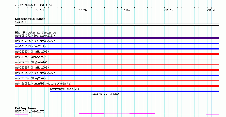Click the 79111k ruler tick label
Image resolution: width=226 pixels, height=117 pixels.
[169, 10]
